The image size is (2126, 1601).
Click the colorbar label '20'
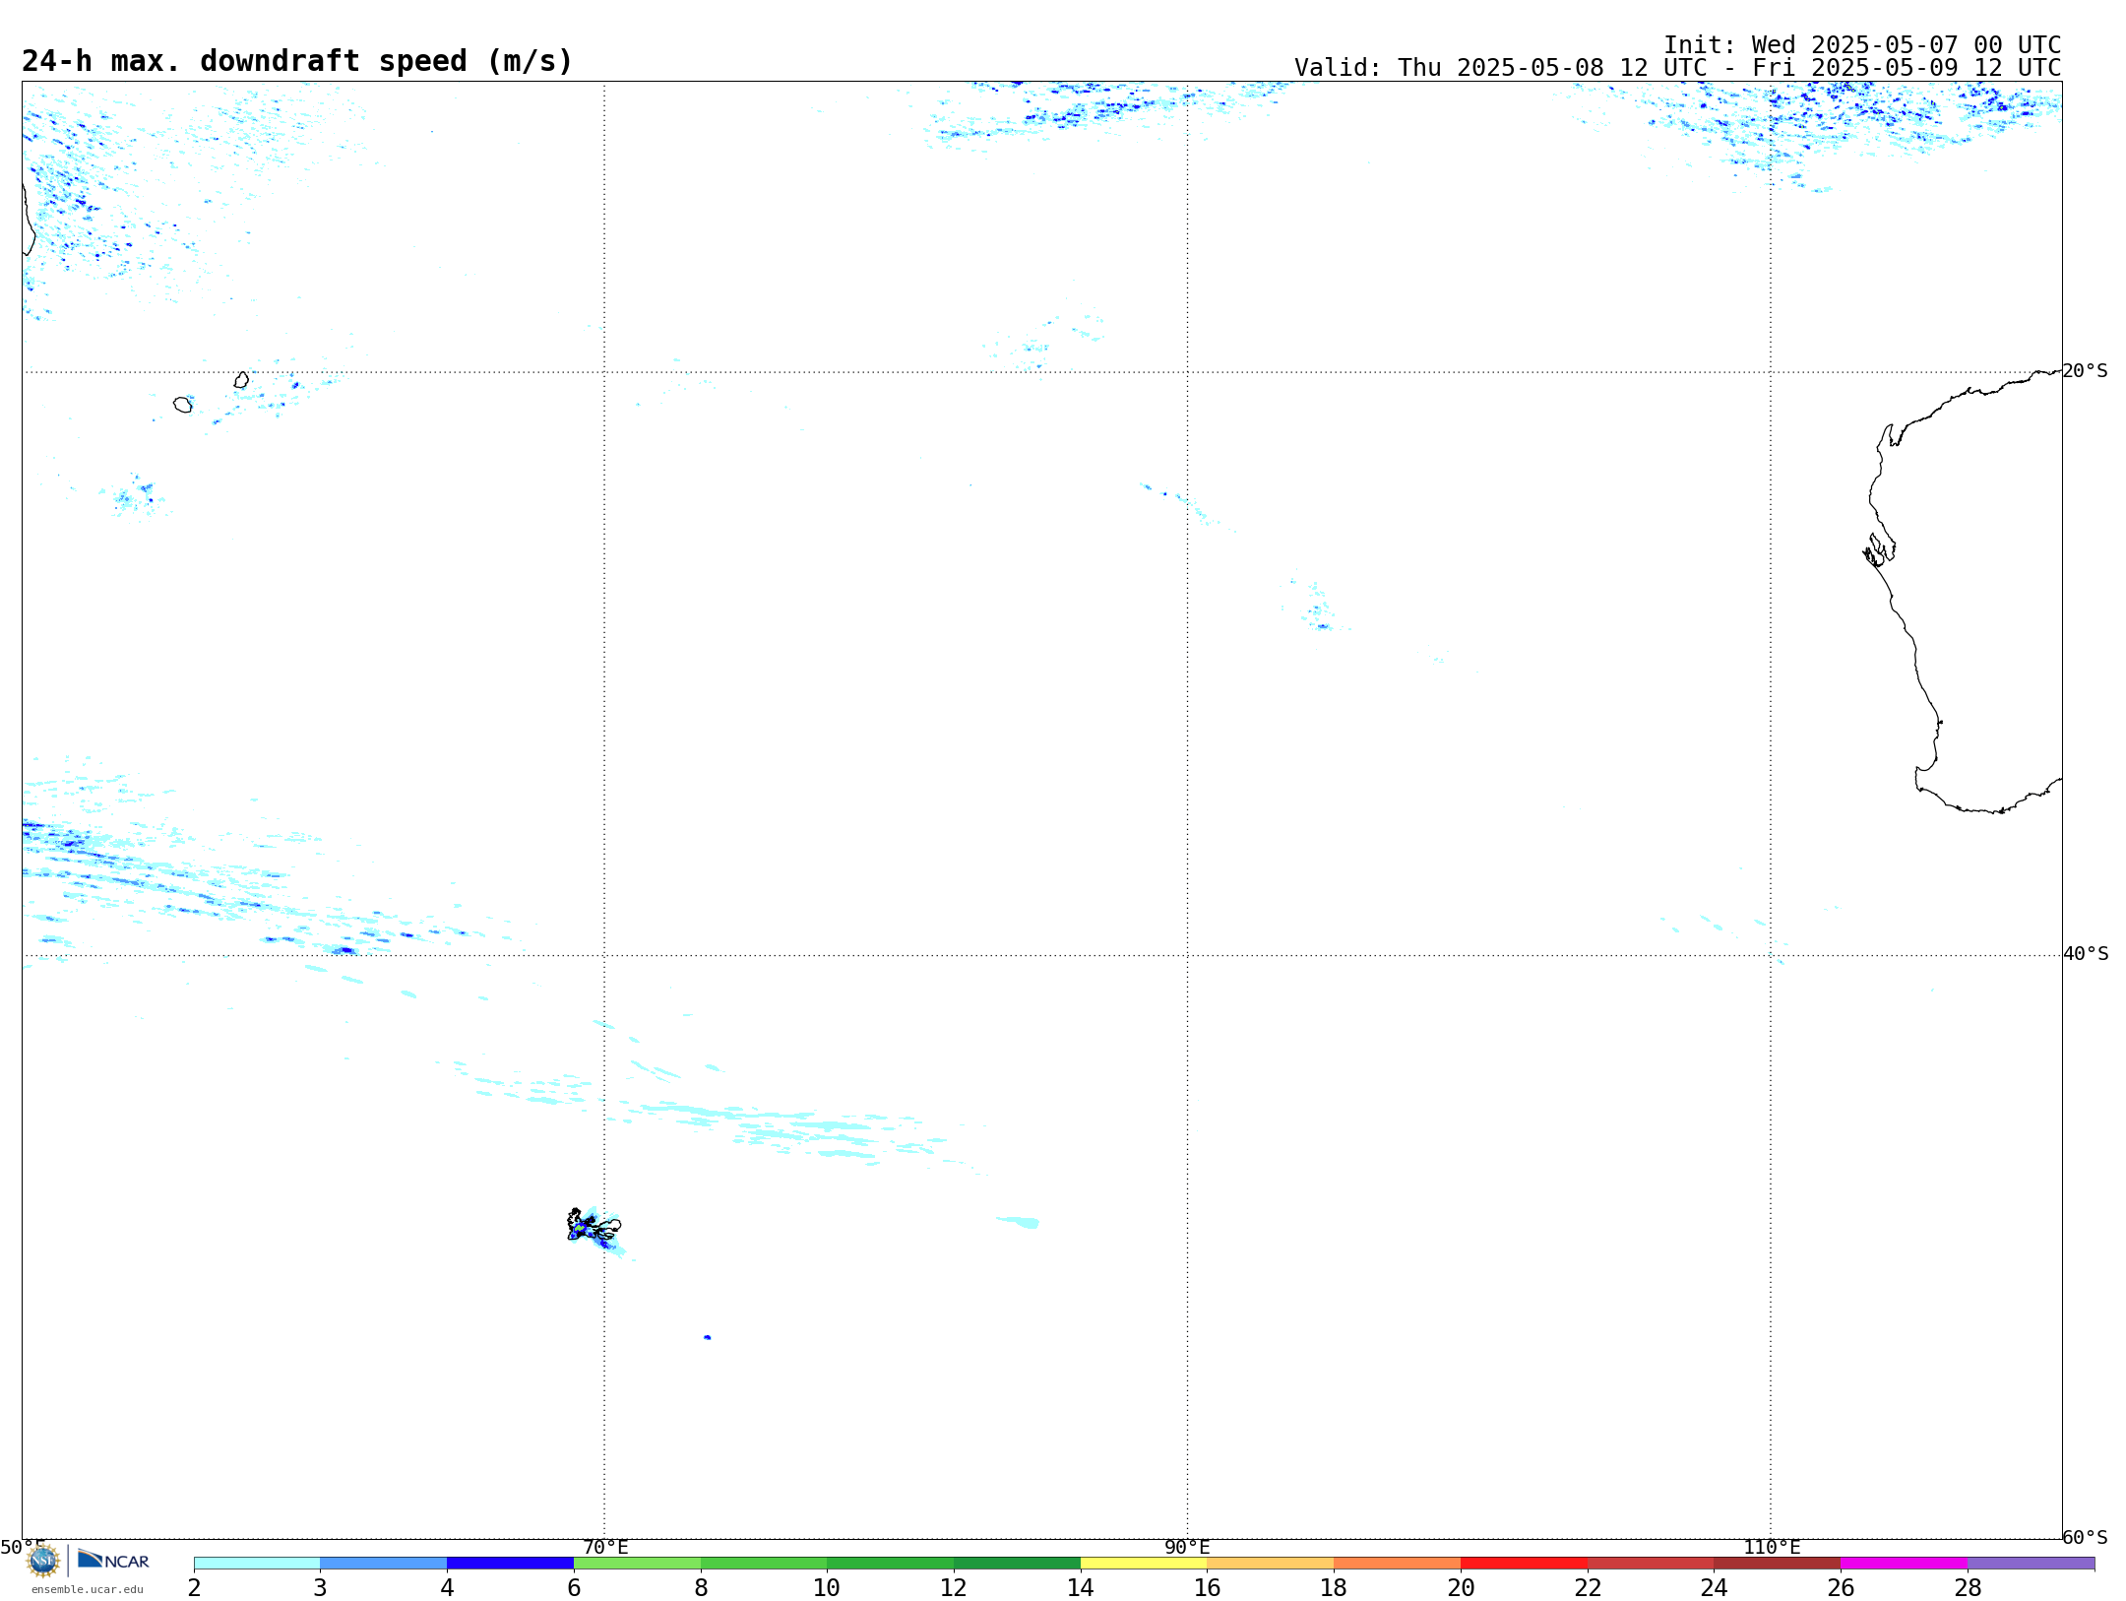1461,1588
